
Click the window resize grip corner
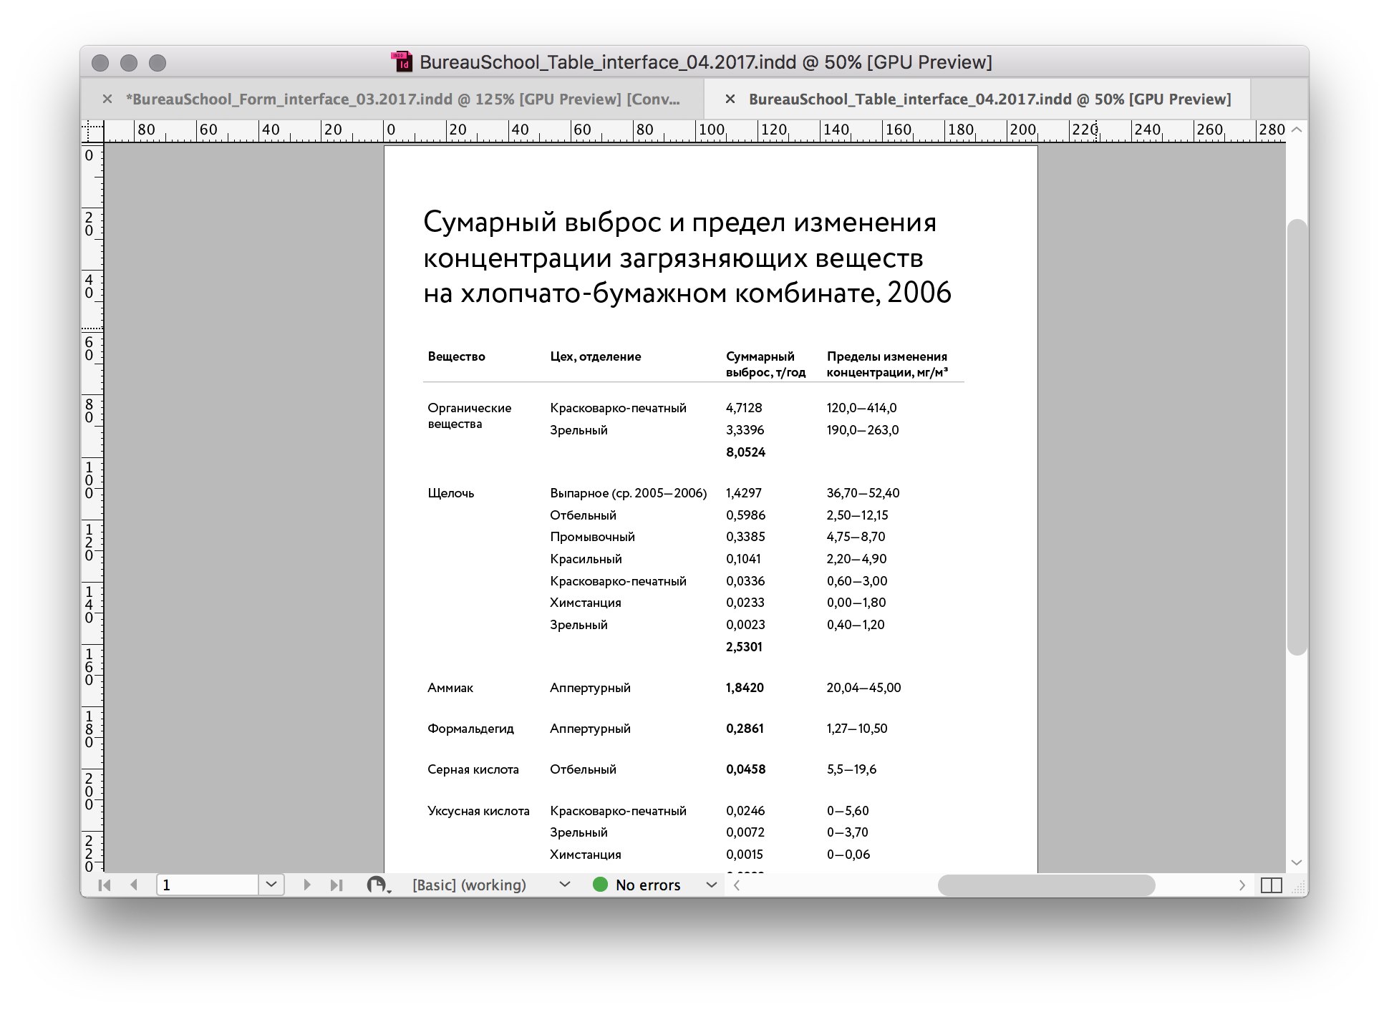tap(1297, 886)
